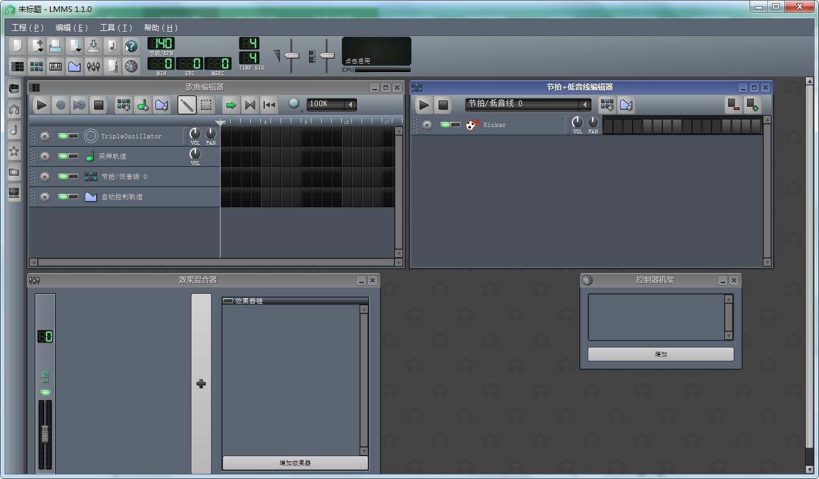Open the instrument plugins sidebar tab

pyautogui.click(x=14, y=88)
